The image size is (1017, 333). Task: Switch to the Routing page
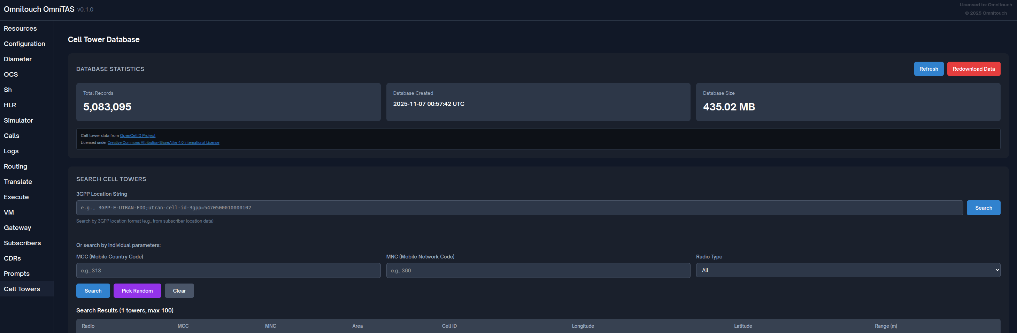click(x=15, y=166)
